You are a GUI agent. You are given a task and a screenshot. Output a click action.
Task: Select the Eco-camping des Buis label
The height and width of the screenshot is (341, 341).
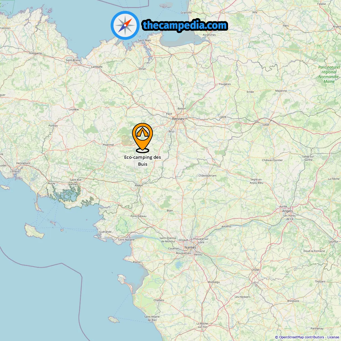point(143,161)
